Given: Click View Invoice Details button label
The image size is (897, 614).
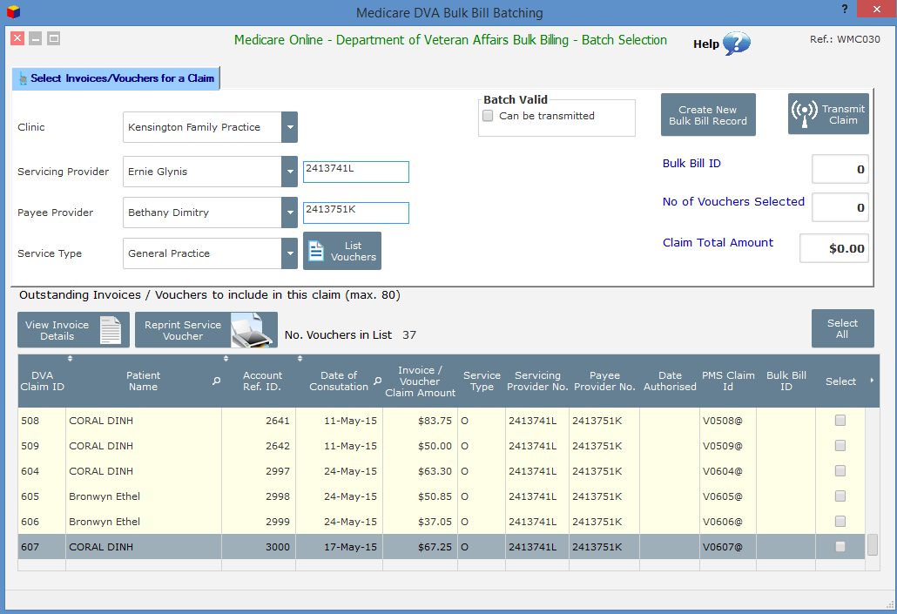Looking at the screenshot, I should [57, 330].
